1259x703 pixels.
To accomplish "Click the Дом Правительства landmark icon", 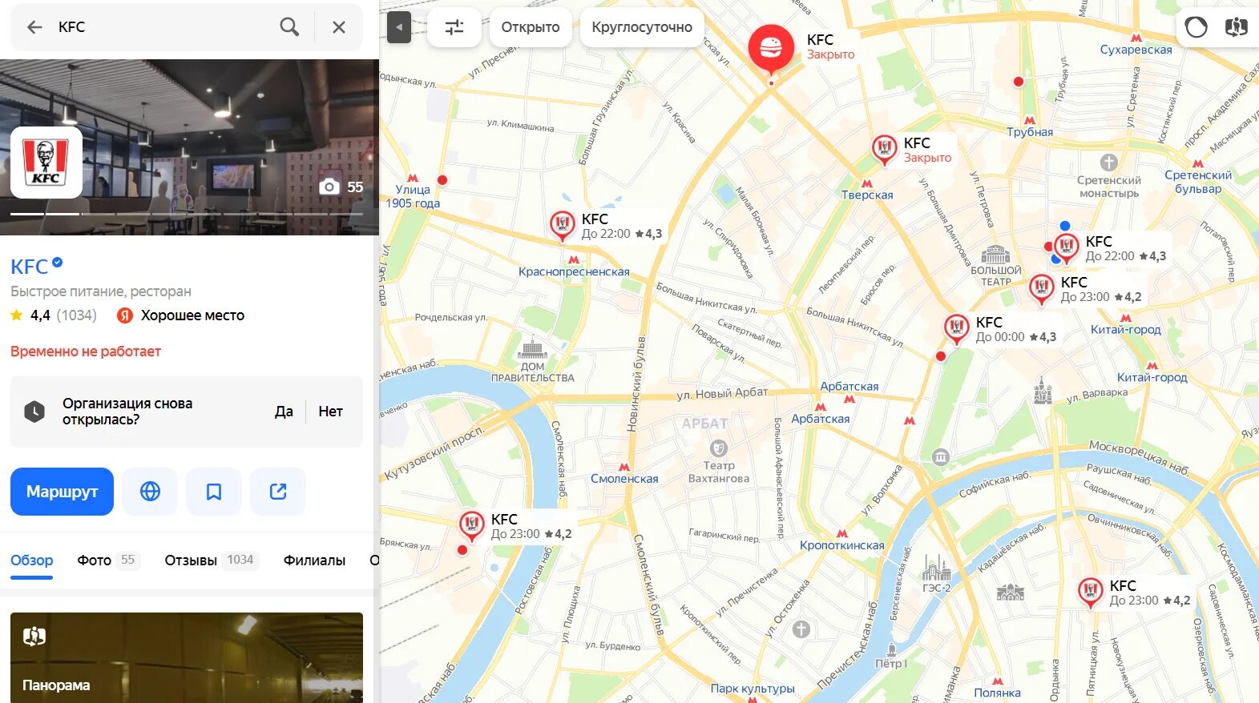I will (x=532, y=348).
